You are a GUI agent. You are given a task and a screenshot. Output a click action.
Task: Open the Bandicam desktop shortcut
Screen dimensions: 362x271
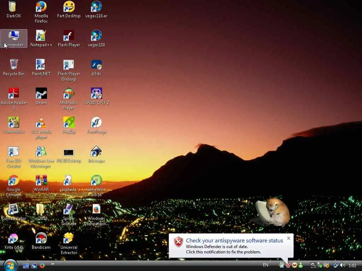[41, 241]
